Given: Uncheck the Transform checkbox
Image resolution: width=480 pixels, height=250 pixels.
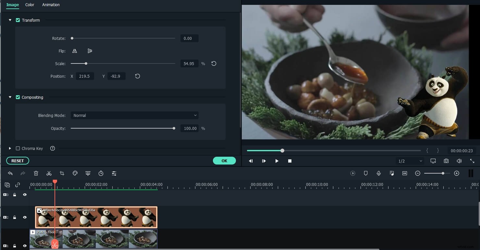Looking at the screenshot, I should 18,20.
